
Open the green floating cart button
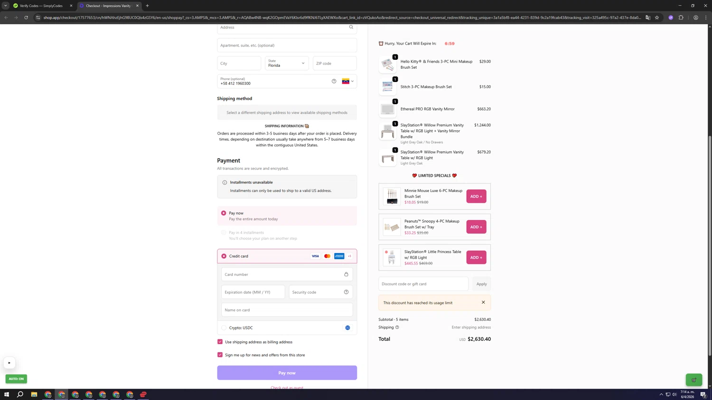[694, 380]
